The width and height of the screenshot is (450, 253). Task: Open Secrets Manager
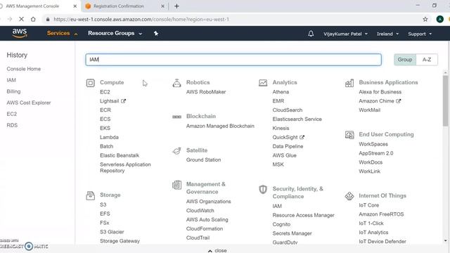pos(292,233)
